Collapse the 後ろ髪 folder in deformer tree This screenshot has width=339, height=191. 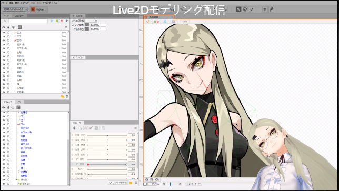coord(17,180)
